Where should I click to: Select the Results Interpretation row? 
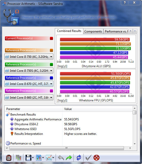(x=69, y=134)
